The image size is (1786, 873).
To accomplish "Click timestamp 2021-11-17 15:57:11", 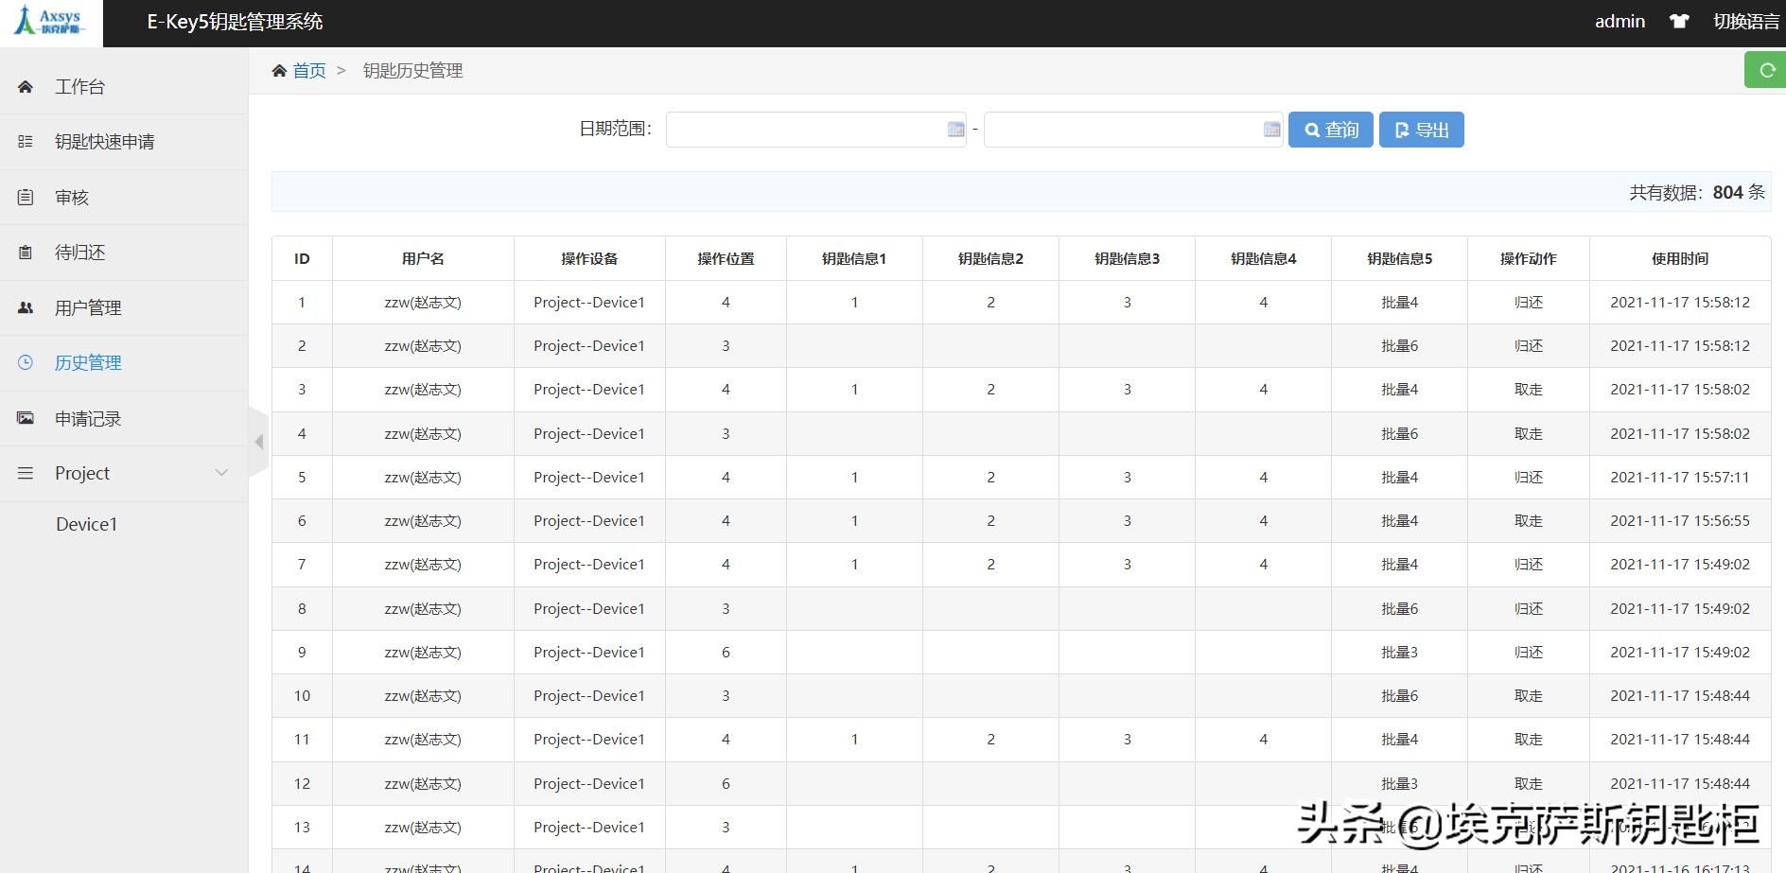I will [1680, 478].
